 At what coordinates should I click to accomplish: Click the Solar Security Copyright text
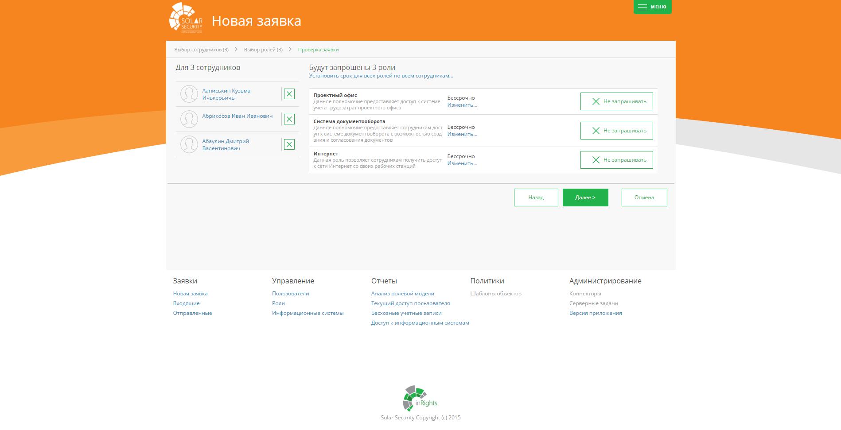coord(420,418)
